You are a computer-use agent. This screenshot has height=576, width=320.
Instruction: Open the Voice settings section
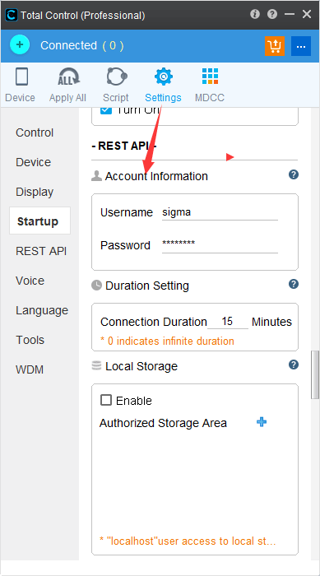click(30, 281)
